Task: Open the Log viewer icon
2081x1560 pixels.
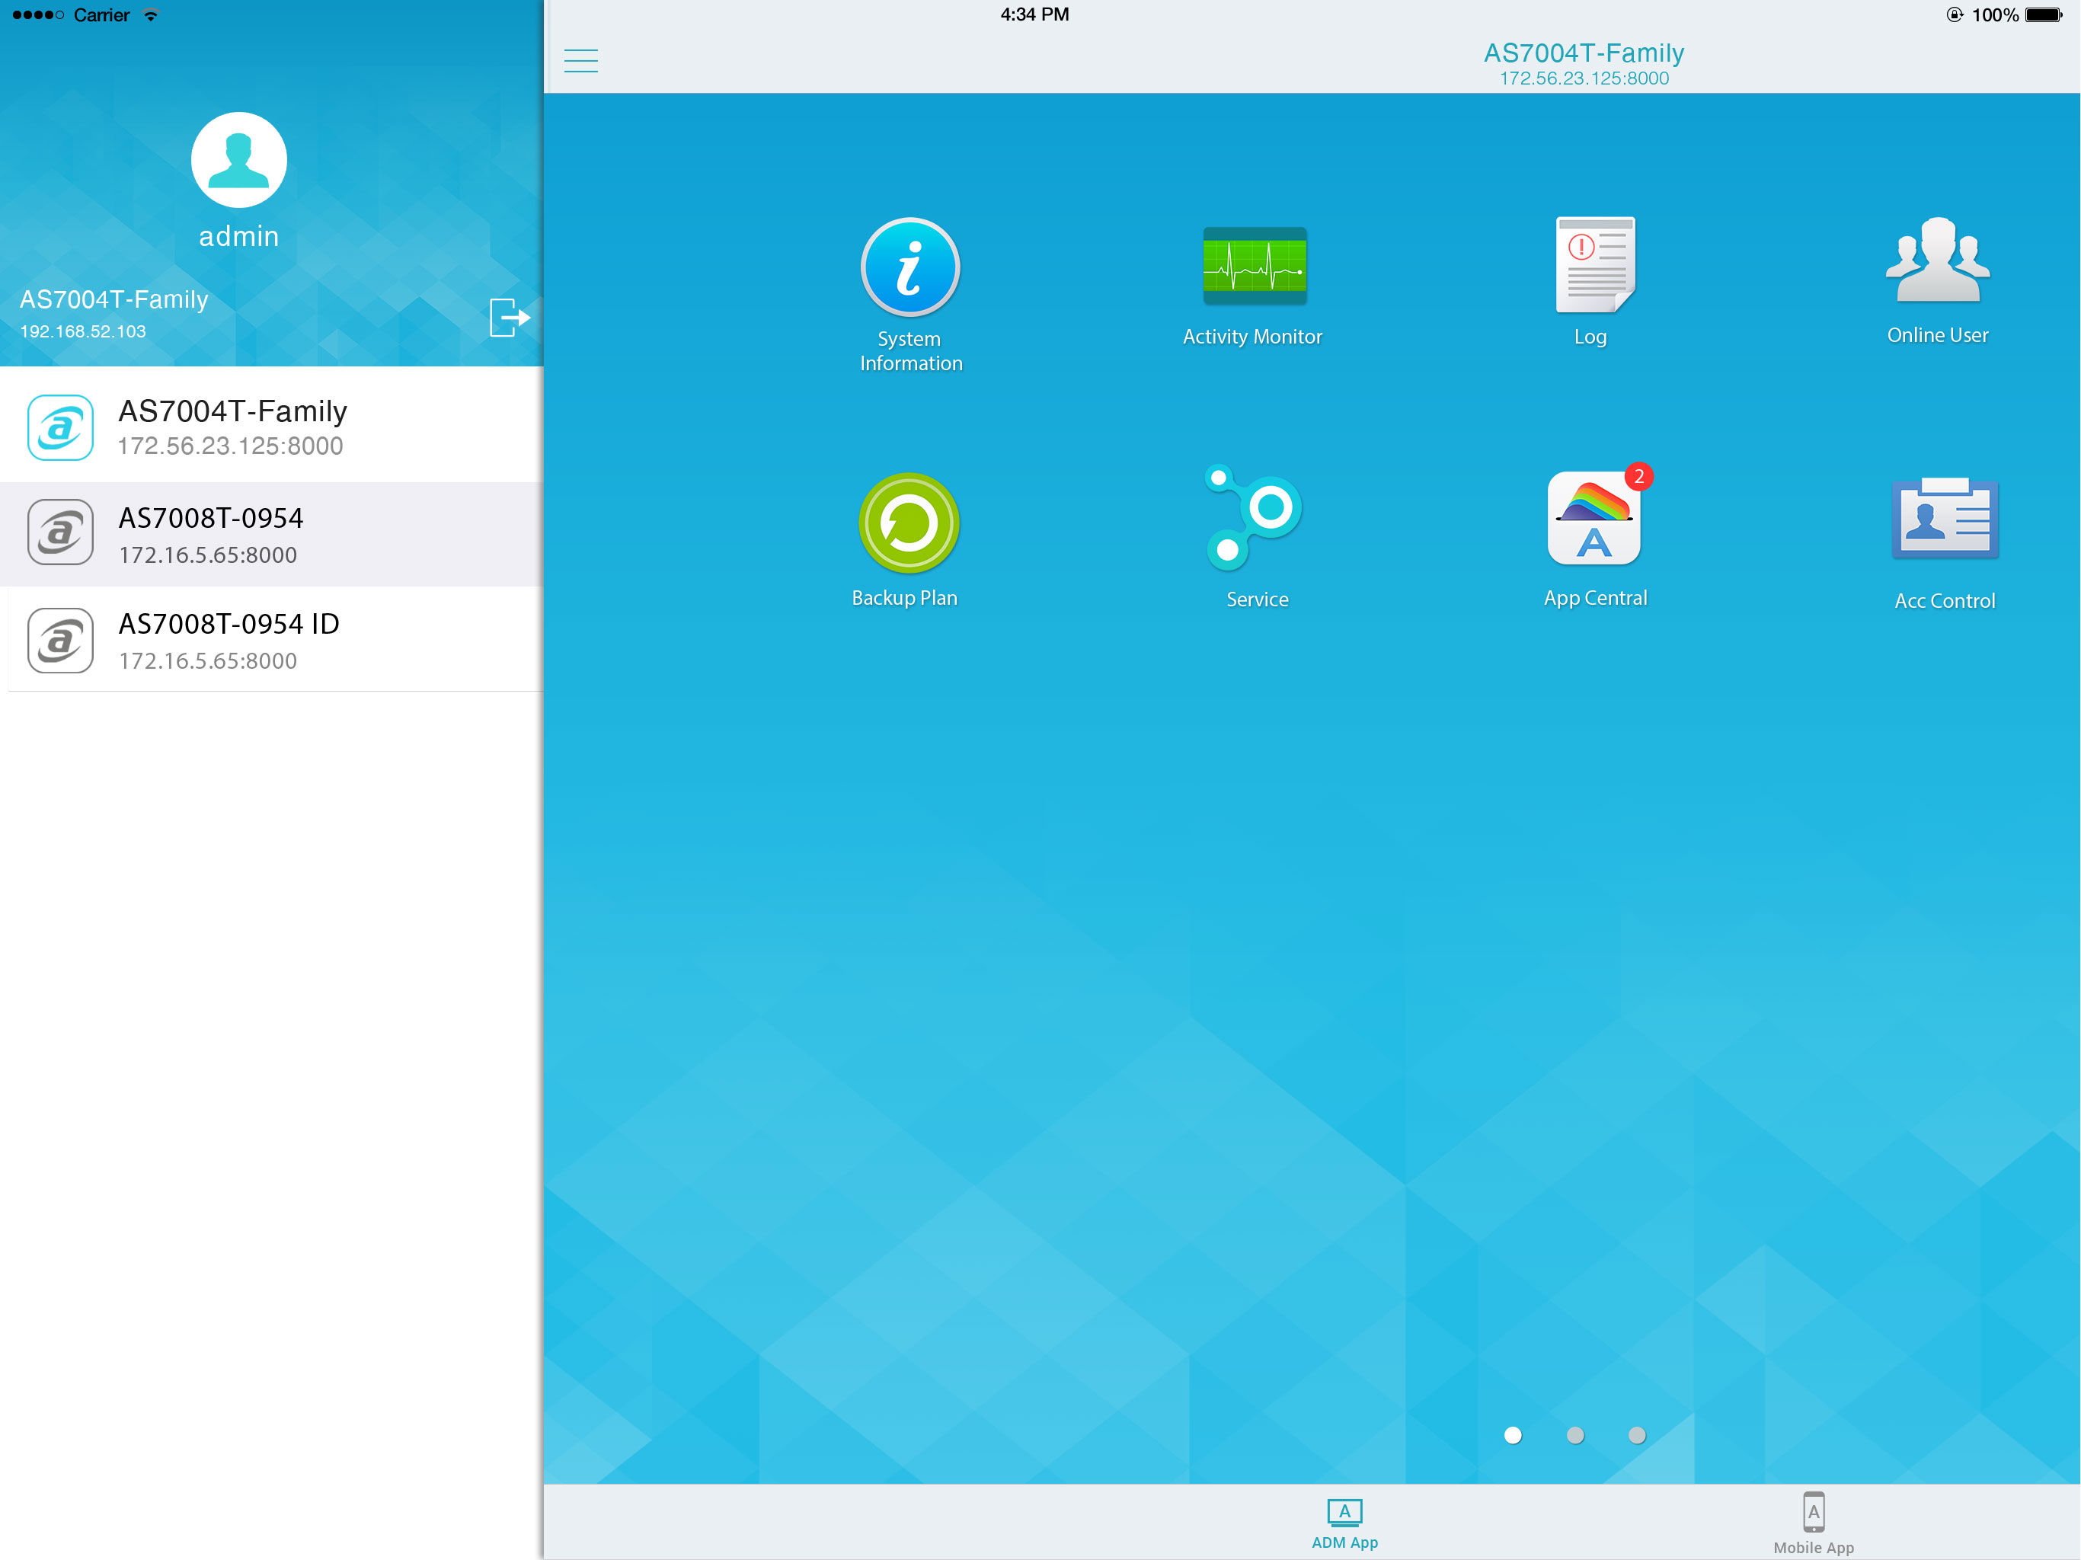Action: click(x=1594, y=265)
